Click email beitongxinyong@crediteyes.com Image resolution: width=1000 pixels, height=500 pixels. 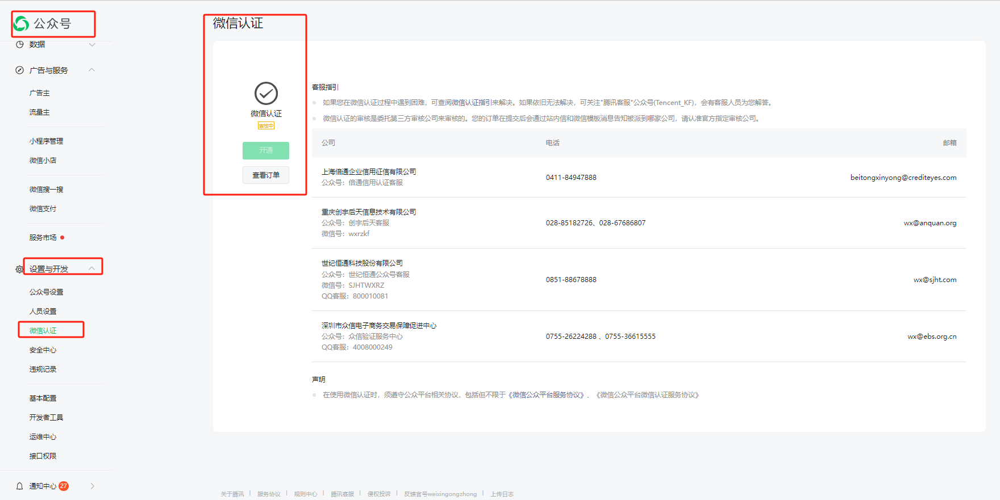point(903,178)
